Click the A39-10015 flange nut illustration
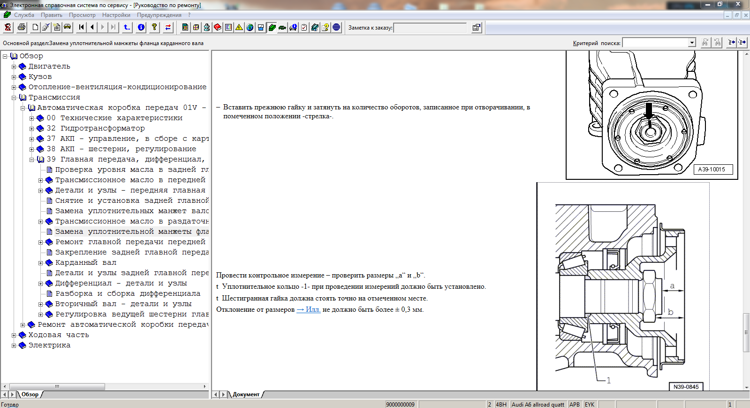The height and width of the screenshot is (408, 750). tap(652, 115)
